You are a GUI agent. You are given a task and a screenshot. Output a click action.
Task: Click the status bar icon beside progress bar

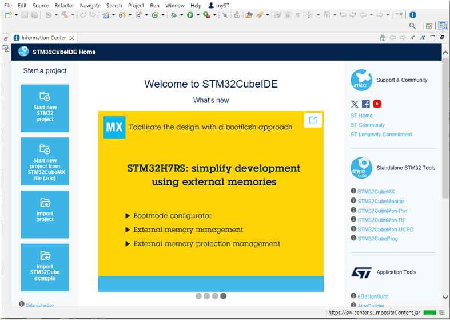click(x=442, y=313)
